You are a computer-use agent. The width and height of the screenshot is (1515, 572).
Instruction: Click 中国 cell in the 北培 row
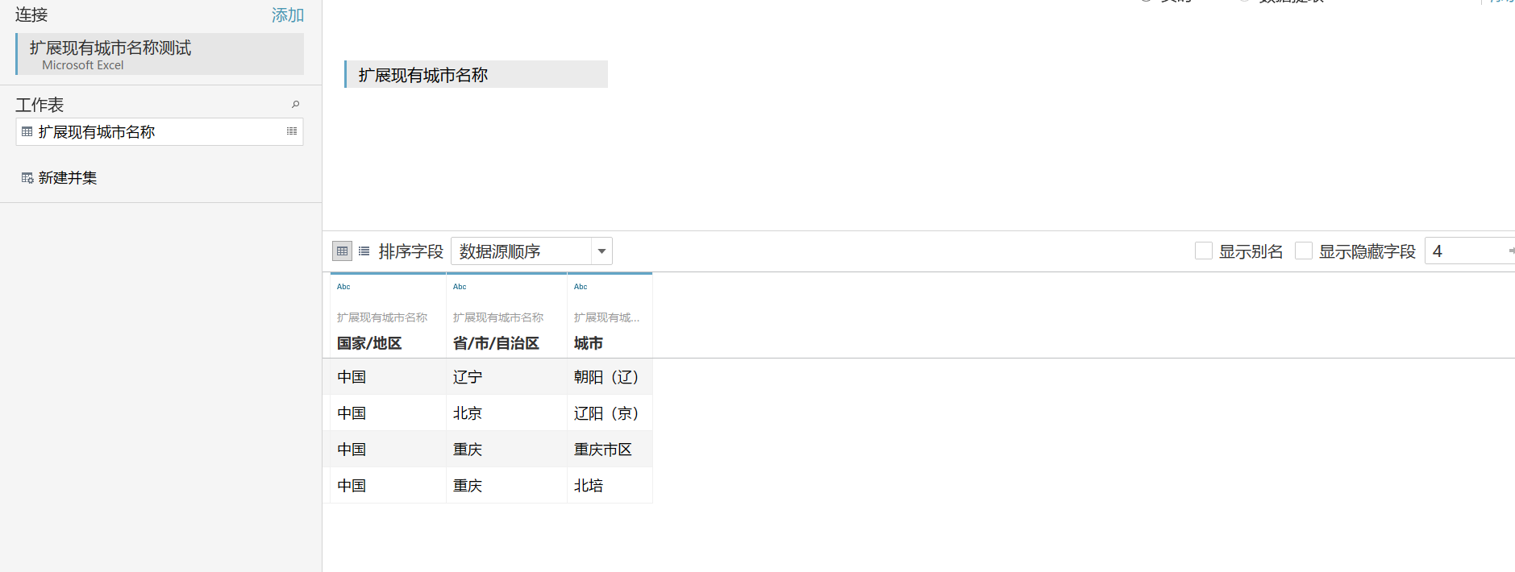pyautogui.click(x=388, y=485)
